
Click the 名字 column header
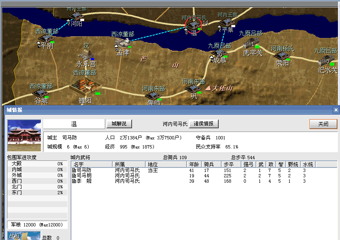pyautogui.click(x=92, y=165)
